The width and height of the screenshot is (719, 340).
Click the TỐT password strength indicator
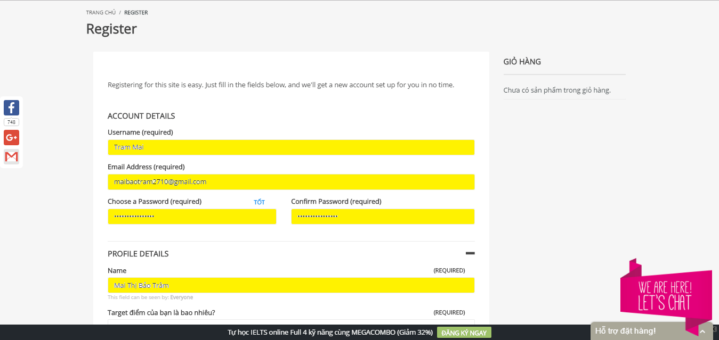coord(259,202)
